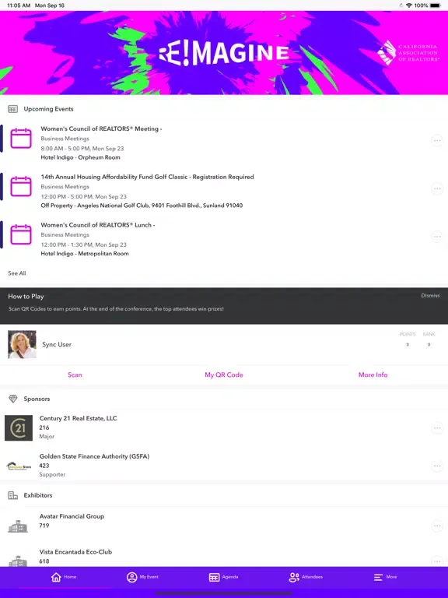
Task: Open Women's Council of REALTORS Meeting title
Action: click(101, 129)
